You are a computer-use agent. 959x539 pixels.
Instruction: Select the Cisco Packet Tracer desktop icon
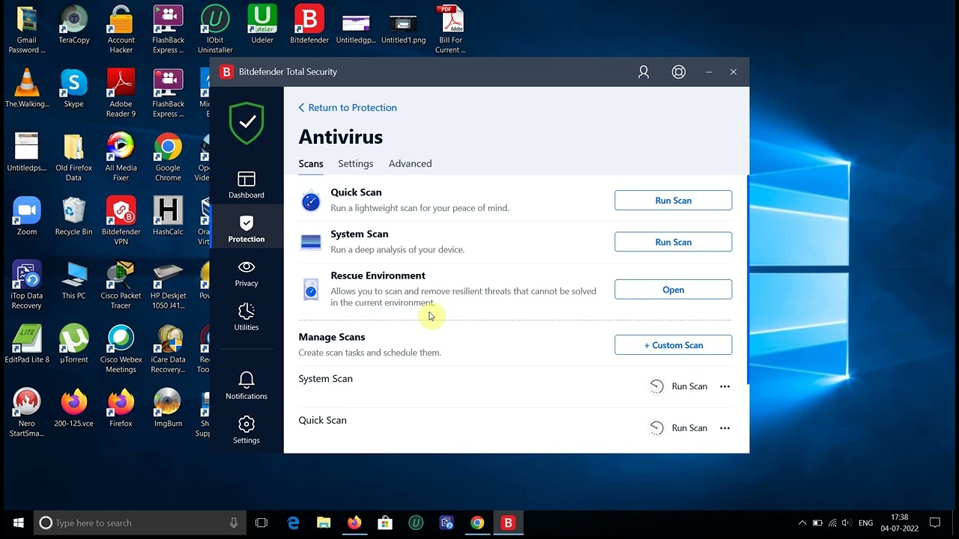(x=121, y=285)
